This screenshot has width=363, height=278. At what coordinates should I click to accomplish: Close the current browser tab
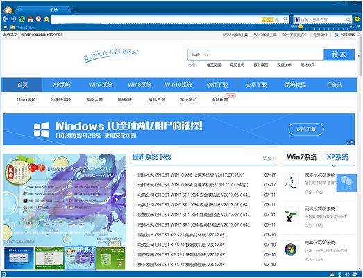point(67,10)
